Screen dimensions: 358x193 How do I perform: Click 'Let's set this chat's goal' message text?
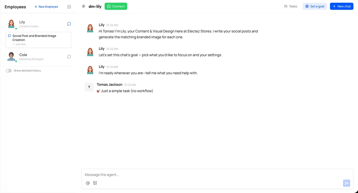pos(160,55)
